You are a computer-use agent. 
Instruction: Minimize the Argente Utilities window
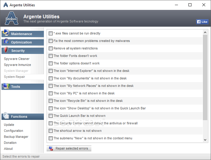(x=176, y=5)
